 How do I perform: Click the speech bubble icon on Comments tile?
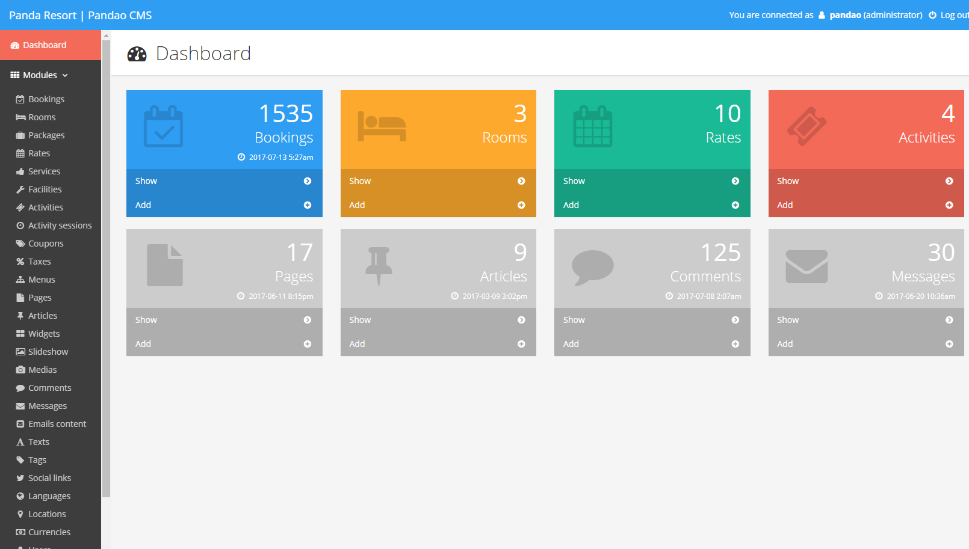tap(592, 267)
